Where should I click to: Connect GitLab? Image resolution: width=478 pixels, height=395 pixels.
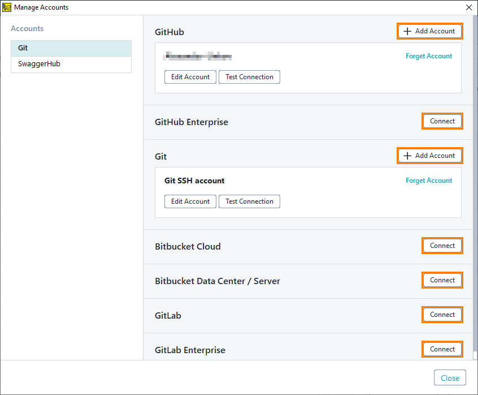click(x=442, y=315)
